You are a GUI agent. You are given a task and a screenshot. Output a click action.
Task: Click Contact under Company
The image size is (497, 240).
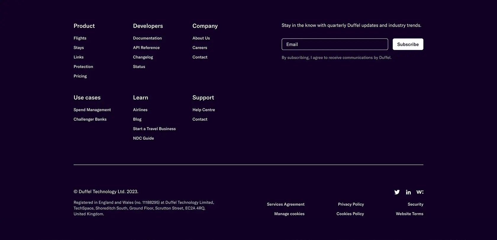coord(200,57)
